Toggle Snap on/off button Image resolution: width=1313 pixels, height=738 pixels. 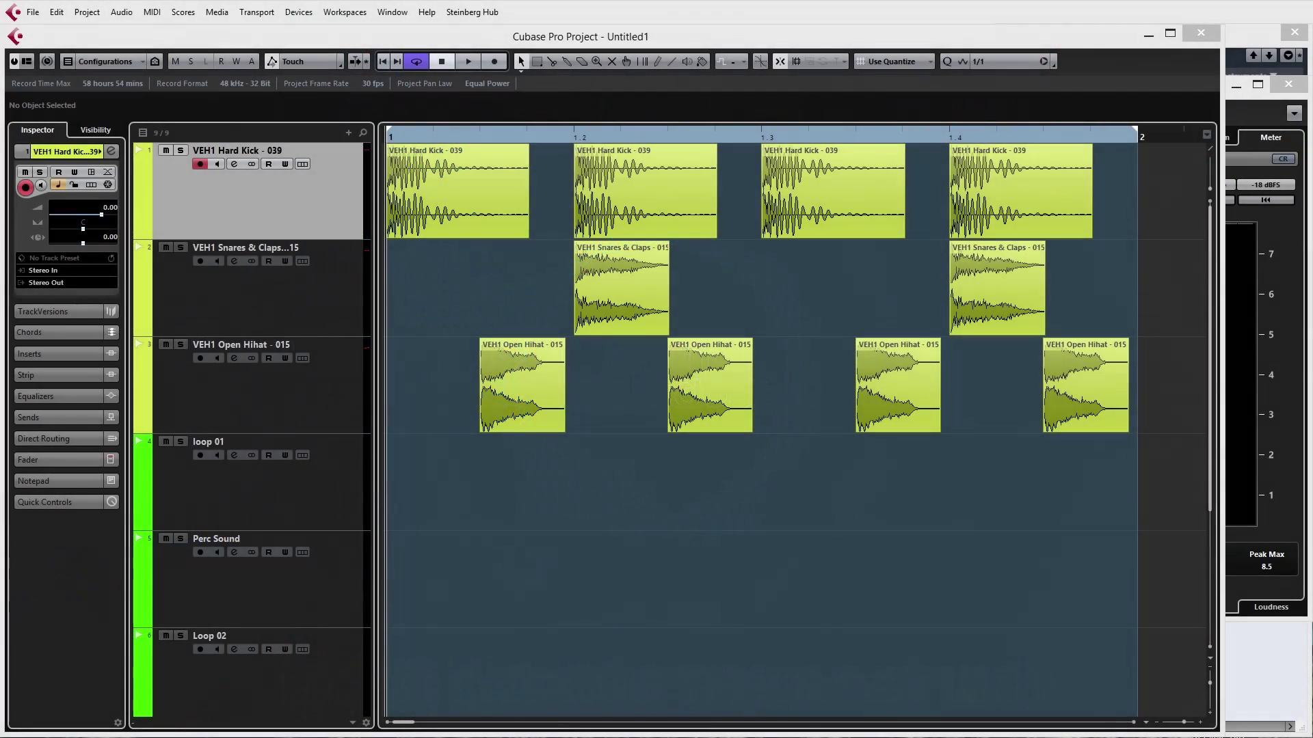[x=780, y=61]
